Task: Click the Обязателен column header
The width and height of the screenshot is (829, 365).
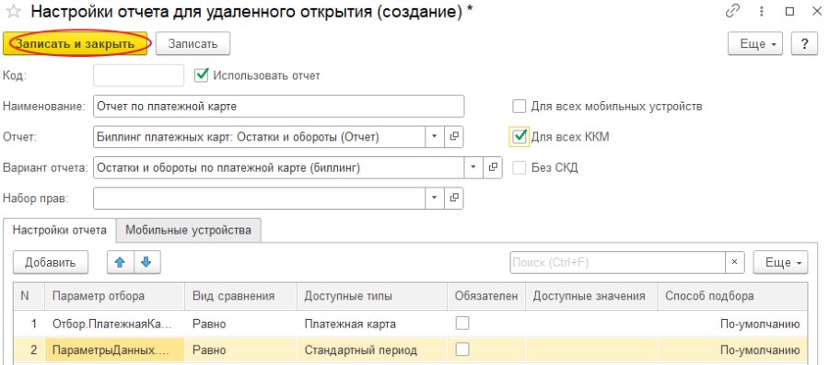Action: (x=486, y=296)
